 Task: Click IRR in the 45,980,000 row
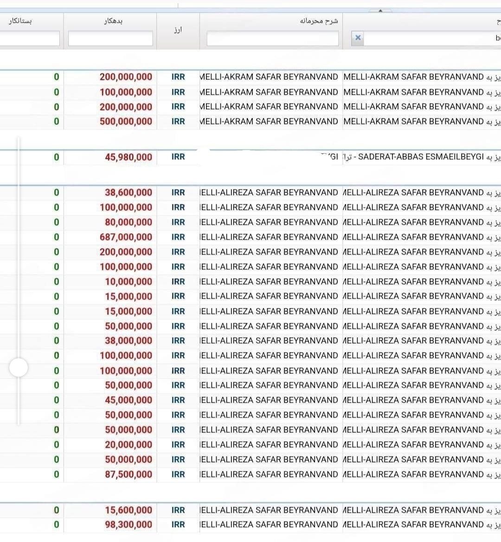[178, 157]
